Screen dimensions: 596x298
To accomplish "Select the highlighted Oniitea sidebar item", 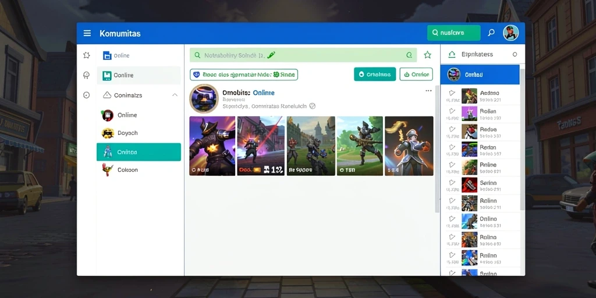I will click(139, 152).
